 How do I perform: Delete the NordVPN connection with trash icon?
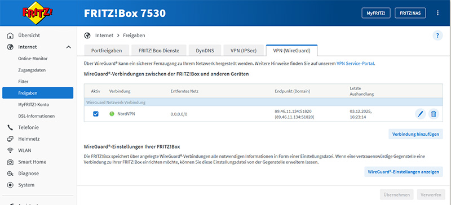[x=434, y=114]
